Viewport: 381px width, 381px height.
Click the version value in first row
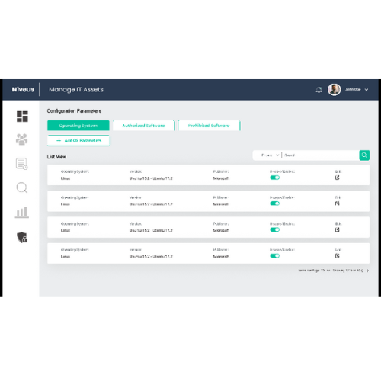[151, 178]
